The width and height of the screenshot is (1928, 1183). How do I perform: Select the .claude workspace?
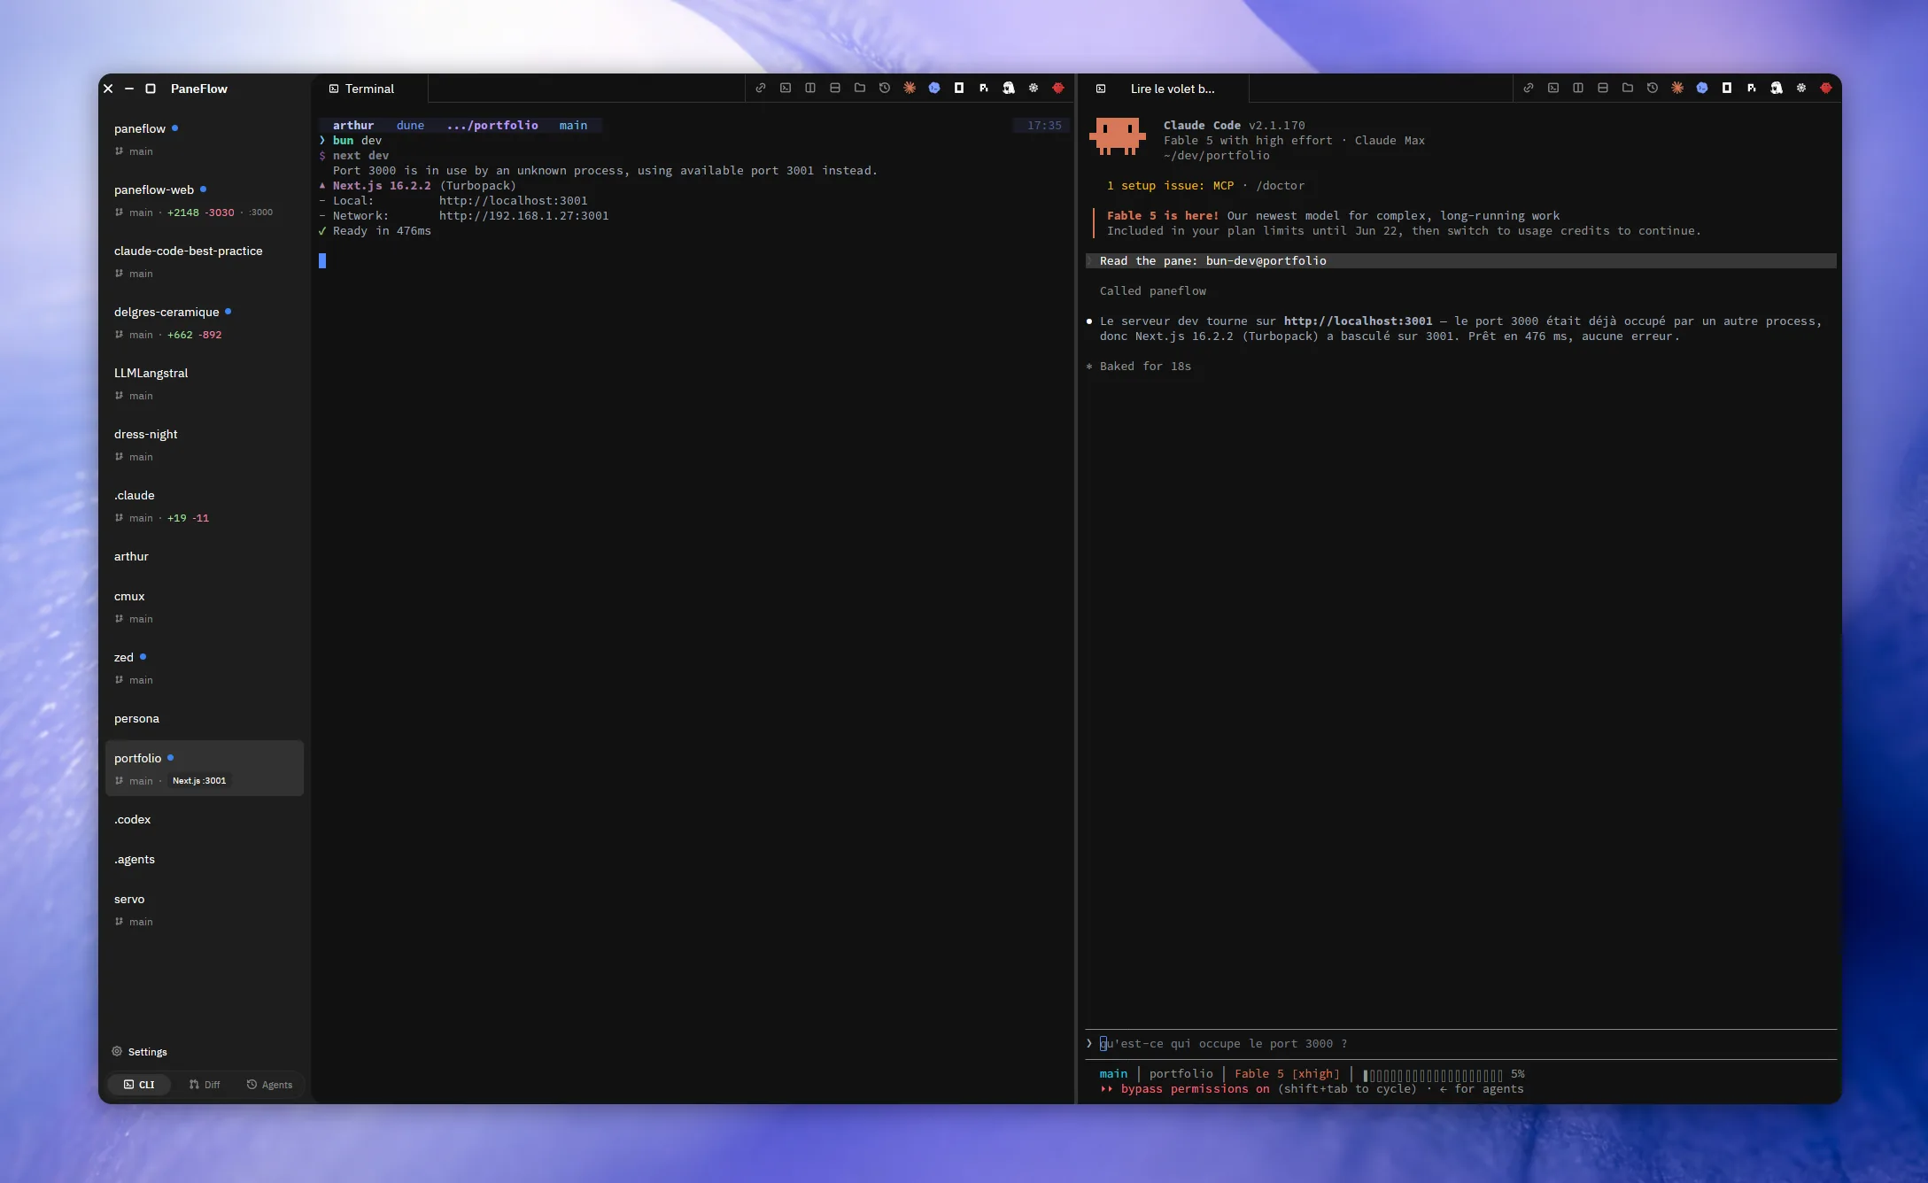(205, 506)
